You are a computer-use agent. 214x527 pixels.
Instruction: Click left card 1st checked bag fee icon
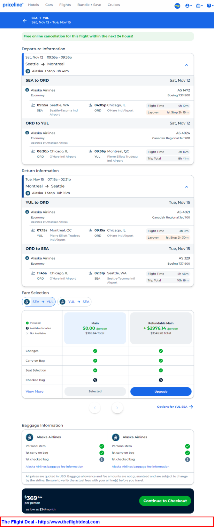coord(102,459)
